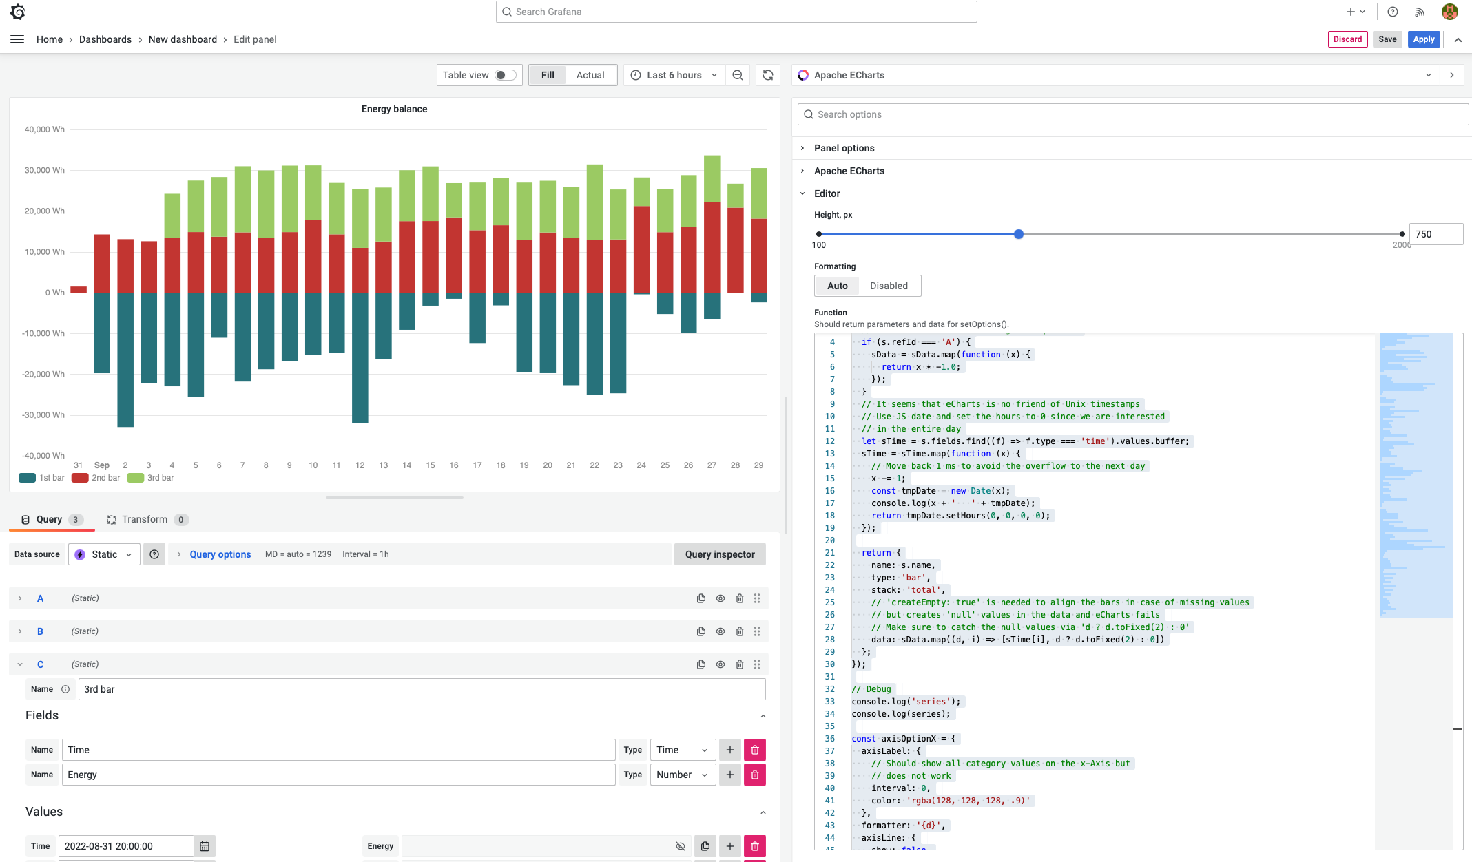Click the Save button
The height and width of the screenshot is (862, 1472).
pos(1386,40)
